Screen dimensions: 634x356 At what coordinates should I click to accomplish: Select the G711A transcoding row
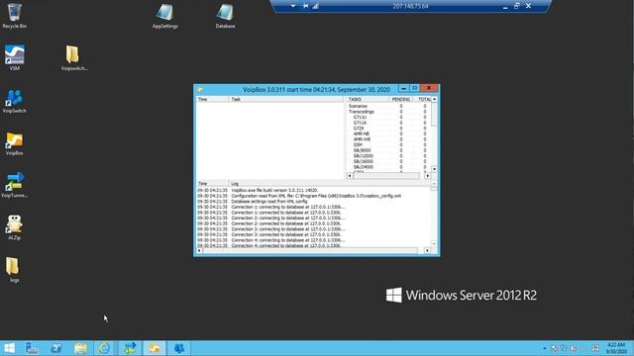click(388, 123)
